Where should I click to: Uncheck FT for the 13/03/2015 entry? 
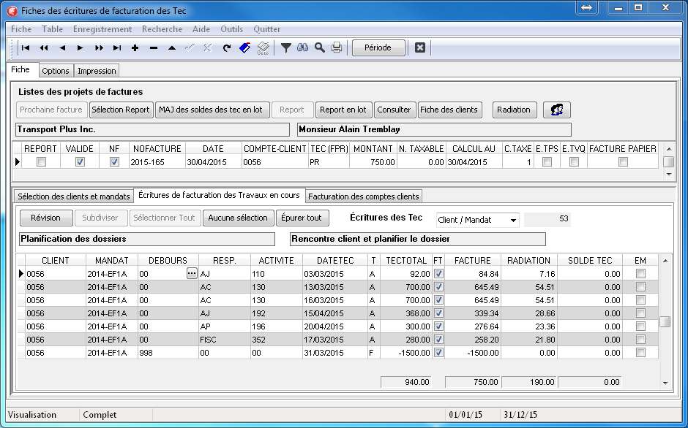point(438,287)
